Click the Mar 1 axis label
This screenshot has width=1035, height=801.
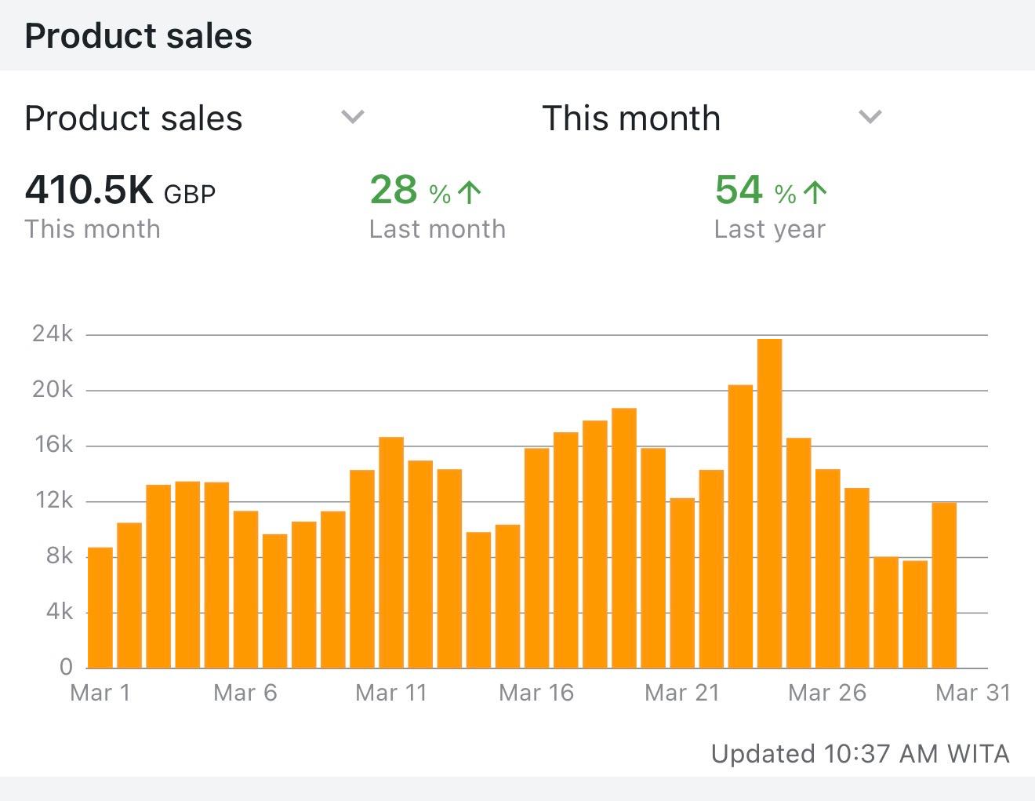[100, 693]
